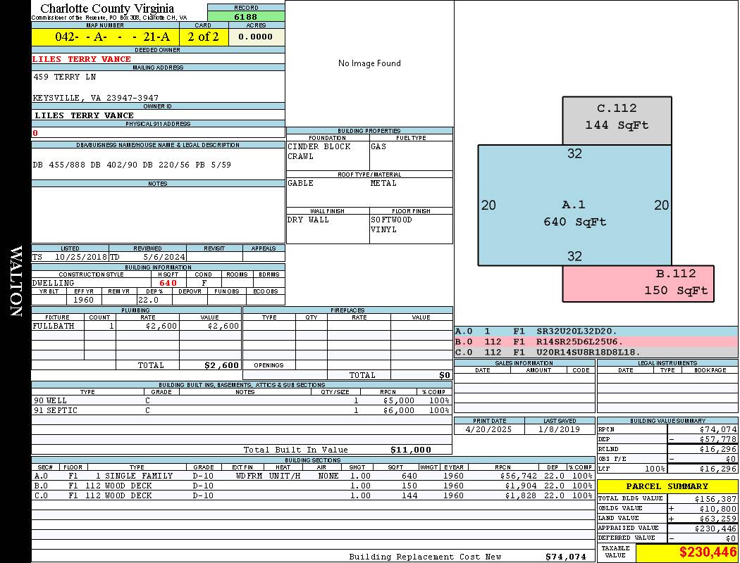This screenshot has height=563, width=740.
Task: Select the 91 SEPTIC built-in row
Action: tap(241, 410)
